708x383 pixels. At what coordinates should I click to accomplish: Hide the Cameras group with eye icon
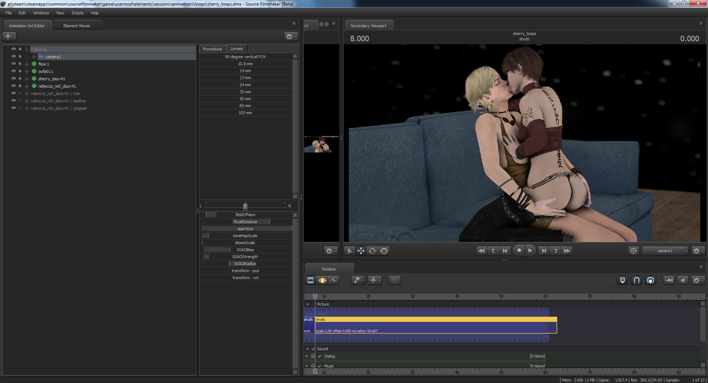point(14,49)
